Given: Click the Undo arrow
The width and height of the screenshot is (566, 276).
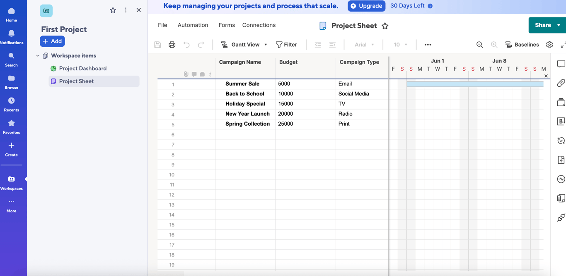Looking at the screenshot, I should pyautogui.click(x=186, y=45).
